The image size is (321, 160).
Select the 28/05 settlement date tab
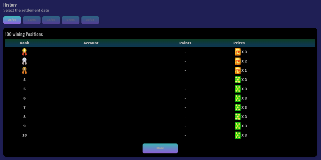click(12, 20)
